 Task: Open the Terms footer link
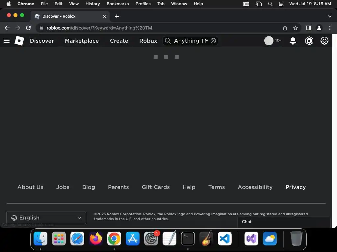217,187
